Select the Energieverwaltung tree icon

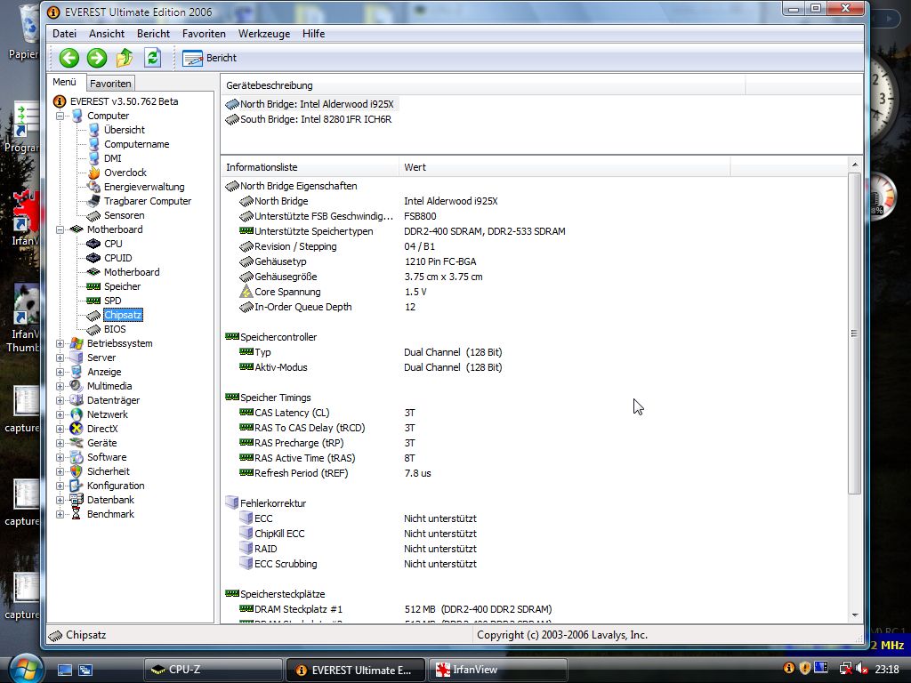coord(93,187)
